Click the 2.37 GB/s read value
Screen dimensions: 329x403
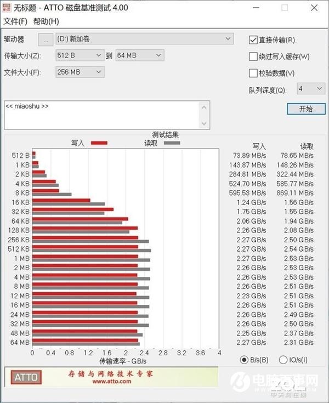coord(299,333)
